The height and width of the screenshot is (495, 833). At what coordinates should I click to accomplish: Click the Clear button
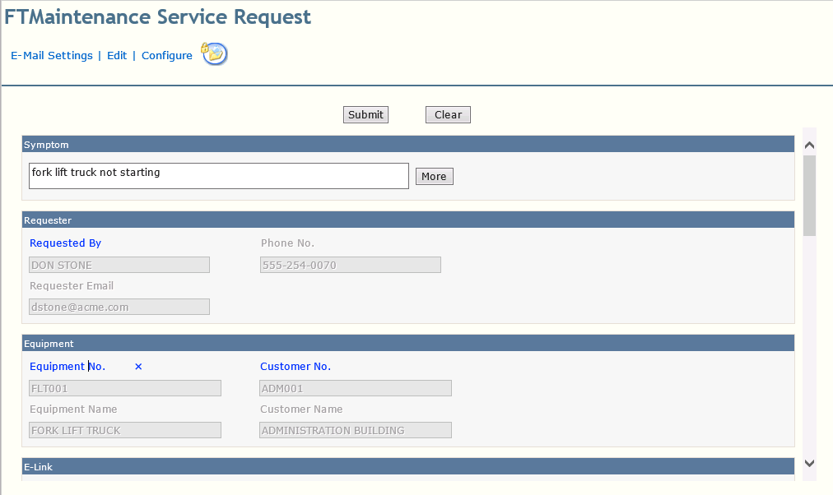[x=448, y=114]
